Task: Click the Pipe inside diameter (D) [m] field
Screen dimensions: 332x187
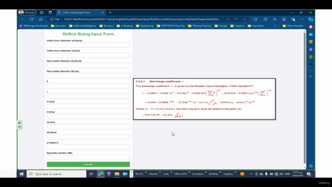Action: pyautogui.click(x=88, y=76)
